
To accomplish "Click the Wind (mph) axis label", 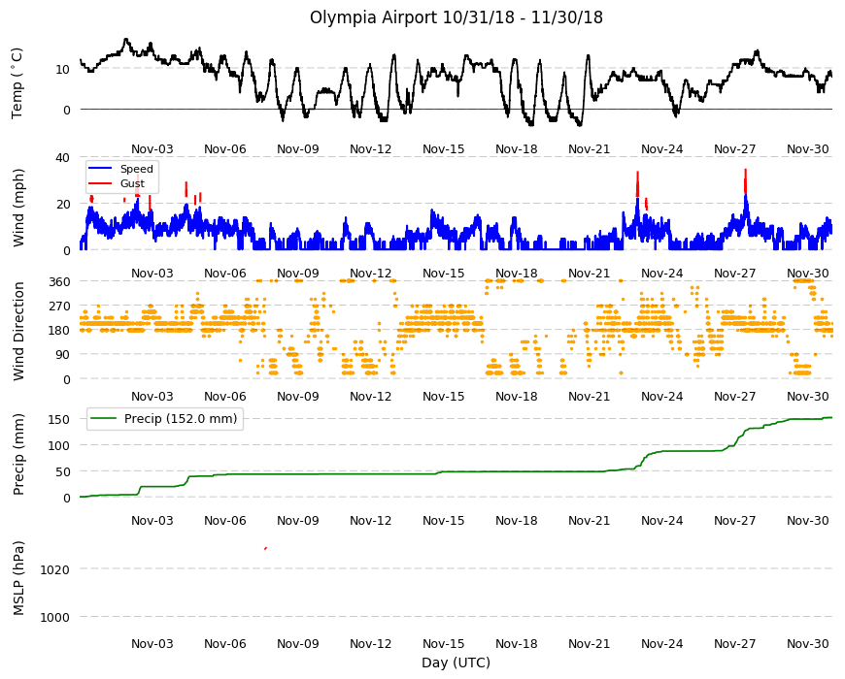I will (x=18, y=209).
